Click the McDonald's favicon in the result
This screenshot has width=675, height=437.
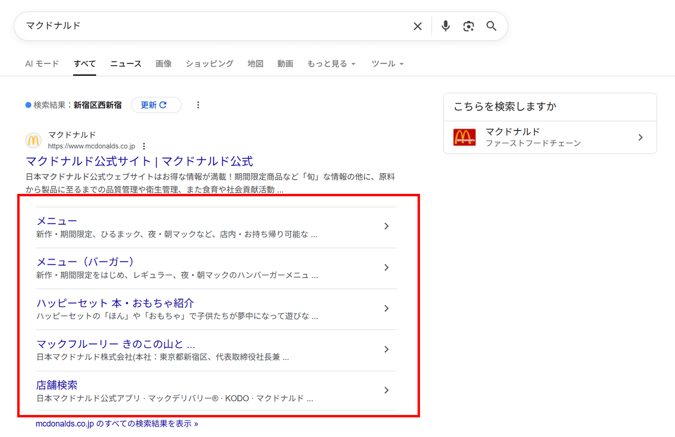[x=34, y=141]
